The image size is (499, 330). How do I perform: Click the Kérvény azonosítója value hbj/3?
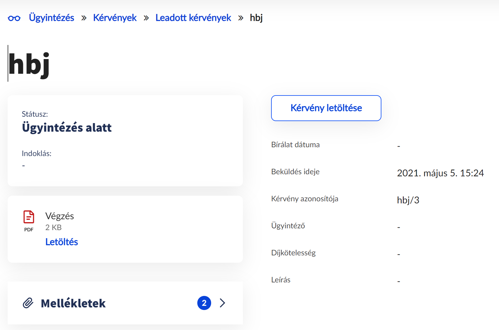pos(409,200)
